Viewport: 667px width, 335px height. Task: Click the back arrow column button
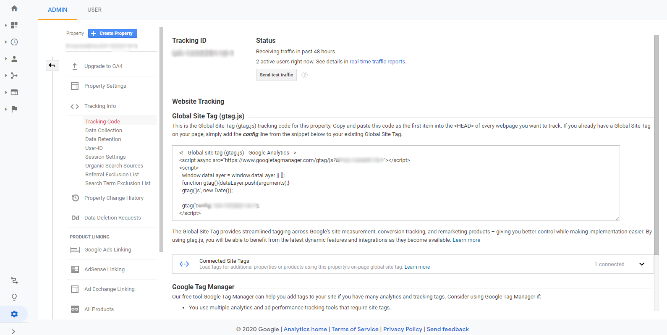52,65
